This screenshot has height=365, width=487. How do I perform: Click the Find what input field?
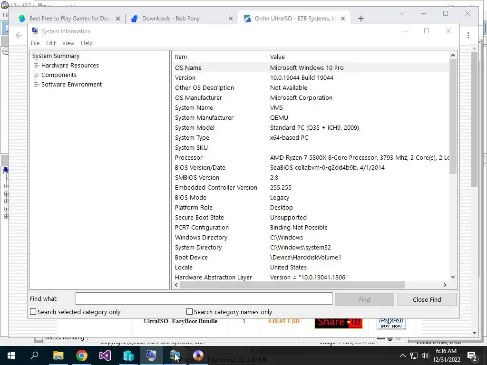pyautogui.click(x=204, y=298)
